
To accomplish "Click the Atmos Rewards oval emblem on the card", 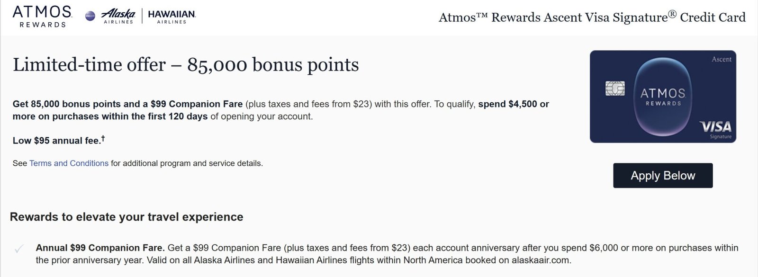I will (663, 97).
